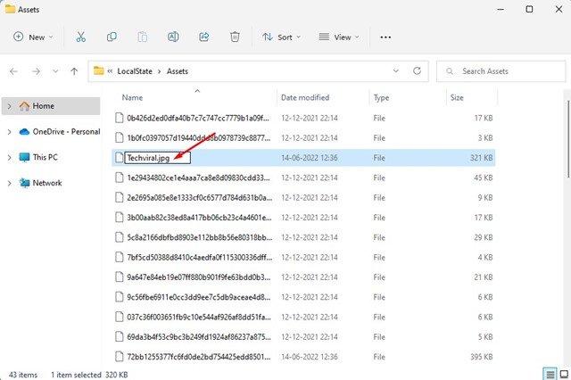Expand the OneDrive - Personal node

[10, 132]
